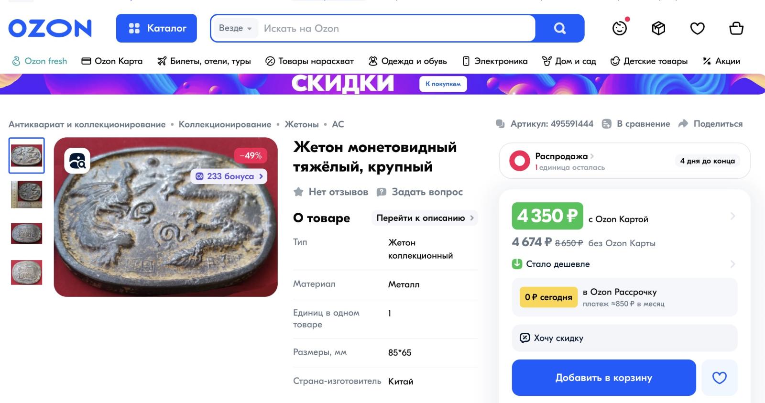Screen dimensions: 765x403
Task: Toggle В сравнение for this product
Action: coord(636,124)
